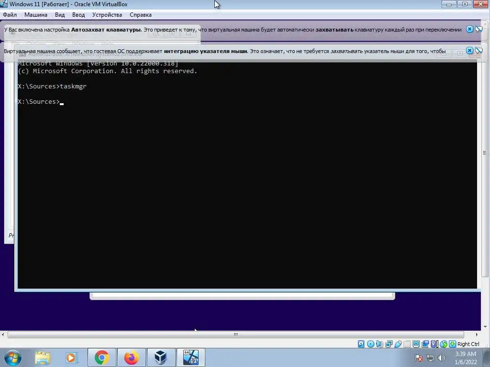The image size is (490, 367).
Task: Open the network tray icon
Action: tap(430, 358)
